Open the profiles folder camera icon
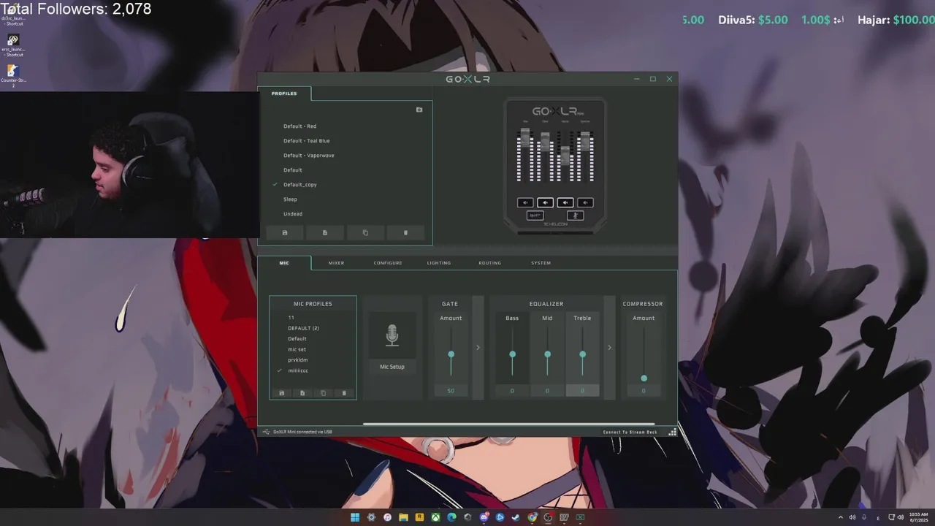This screenshot has height=526, width=935. tap(419, 110)
